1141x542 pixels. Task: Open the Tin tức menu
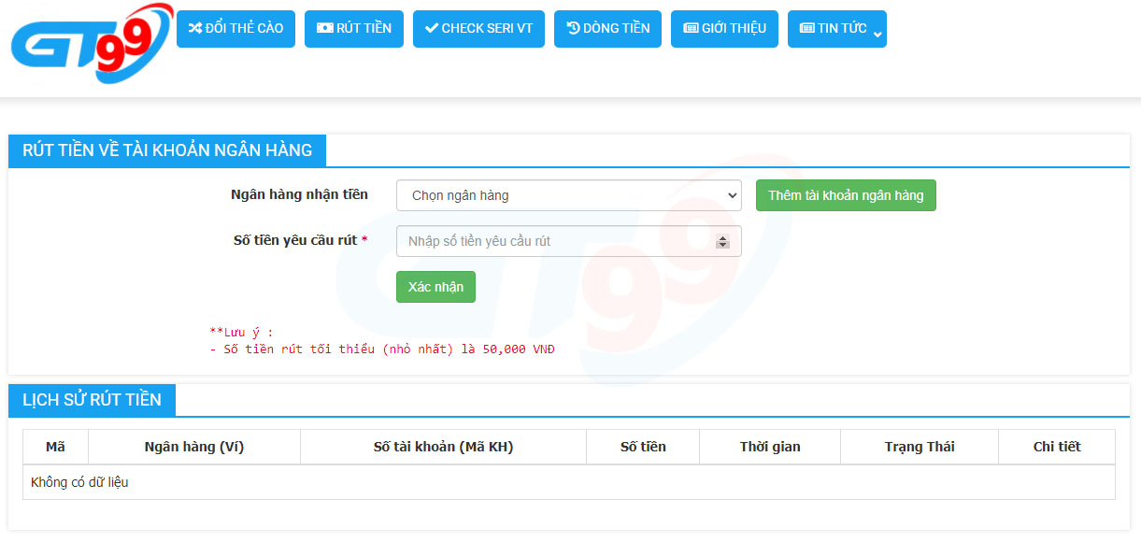[x=837, y=28]
